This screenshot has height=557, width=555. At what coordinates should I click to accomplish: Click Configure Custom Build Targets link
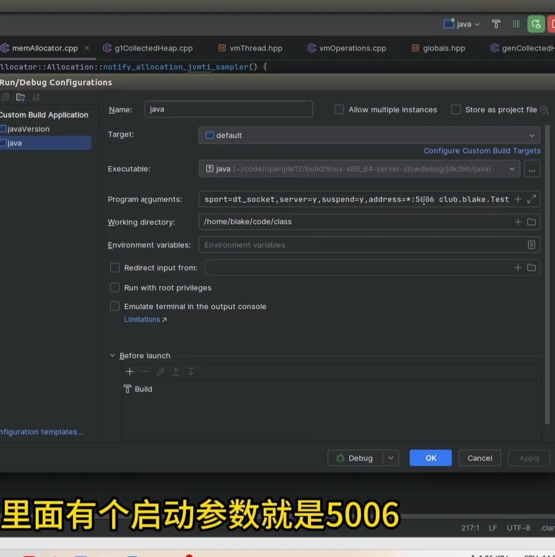[481, 151]
